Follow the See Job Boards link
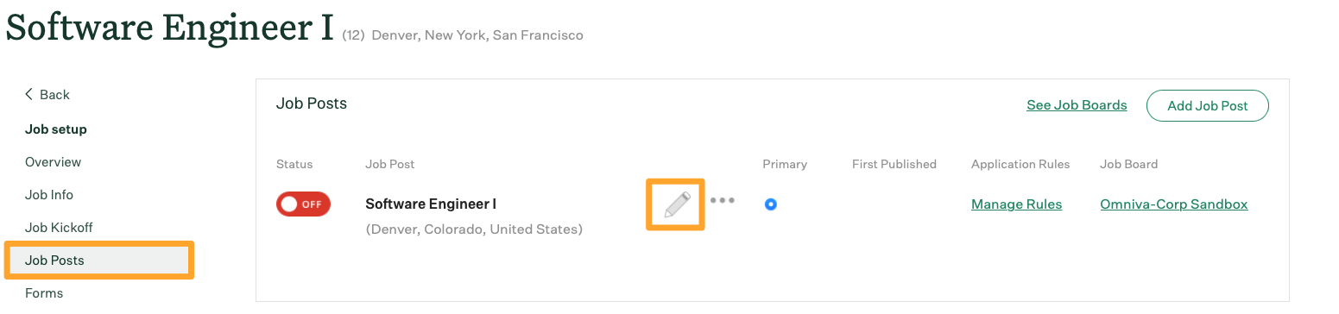Screen dimensions: 1339x314 coord(1077,105)
